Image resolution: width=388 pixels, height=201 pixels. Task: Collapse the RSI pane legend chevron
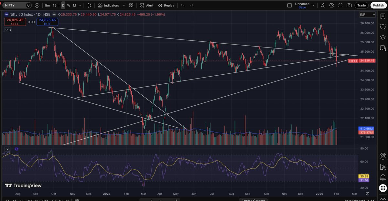click(7, 149)
